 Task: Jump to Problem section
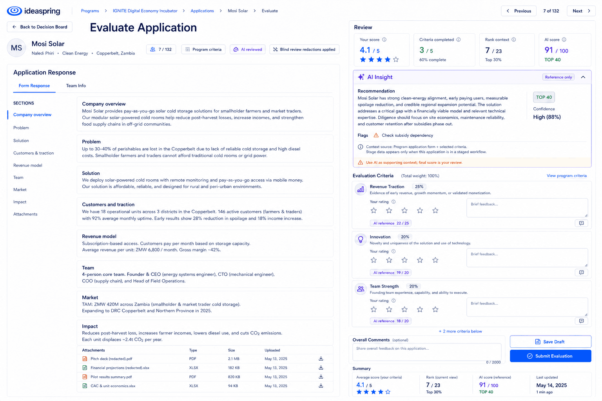(x=21, y=128)
